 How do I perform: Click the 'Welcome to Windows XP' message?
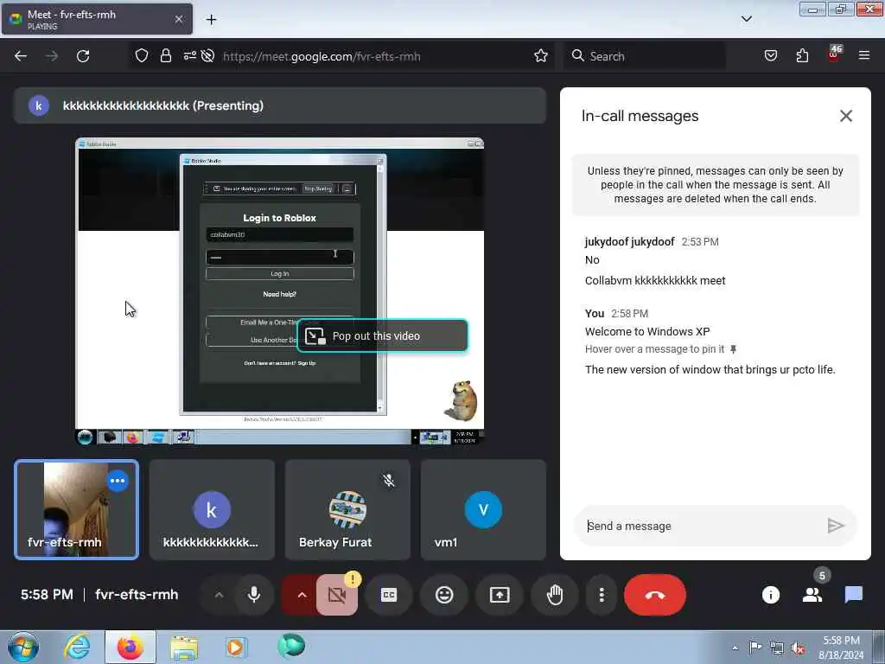(x=647, y=331)
